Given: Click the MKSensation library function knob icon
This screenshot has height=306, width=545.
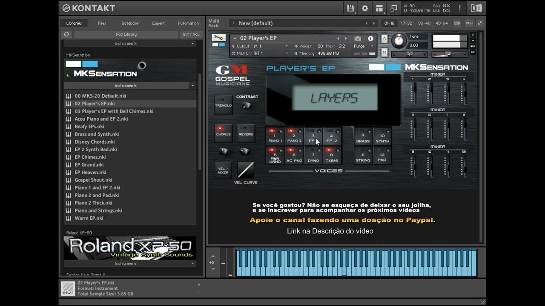Looking at the screenshot, I should [x=142, y=65].
